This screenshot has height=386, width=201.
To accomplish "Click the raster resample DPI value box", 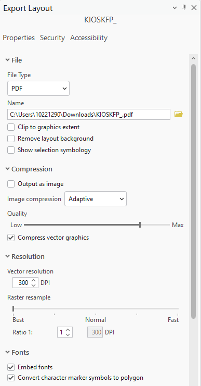I will point(95,332).
